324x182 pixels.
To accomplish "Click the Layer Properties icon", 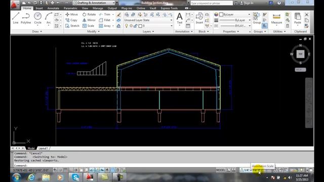I will click(x=127, y=15).
